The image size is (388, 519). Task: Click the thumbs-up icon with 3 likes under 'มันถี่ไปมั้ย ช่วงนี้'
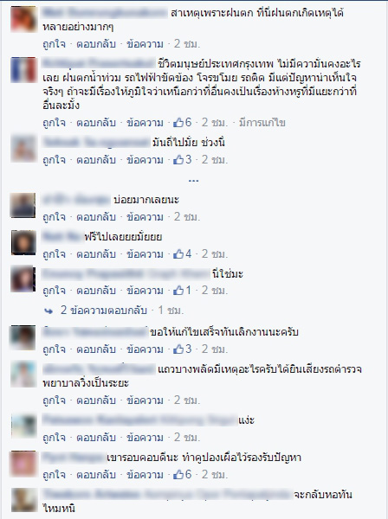tap(178, 160)
